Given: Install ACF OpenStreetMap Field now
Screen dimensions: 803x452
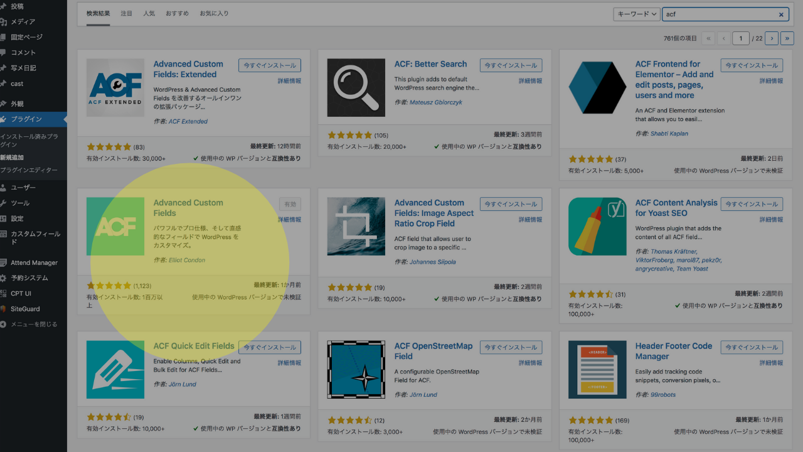Looking at the screenshot, I should click(511, 347).
